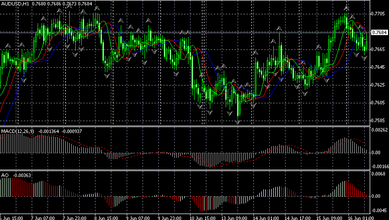The image size is (389, 220).
Task: Select the 9 Jun 07:00 time label
Action: tap(138, 218)
